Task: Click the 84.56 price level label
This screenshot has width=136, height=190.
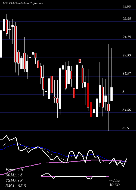Action: 127,110
